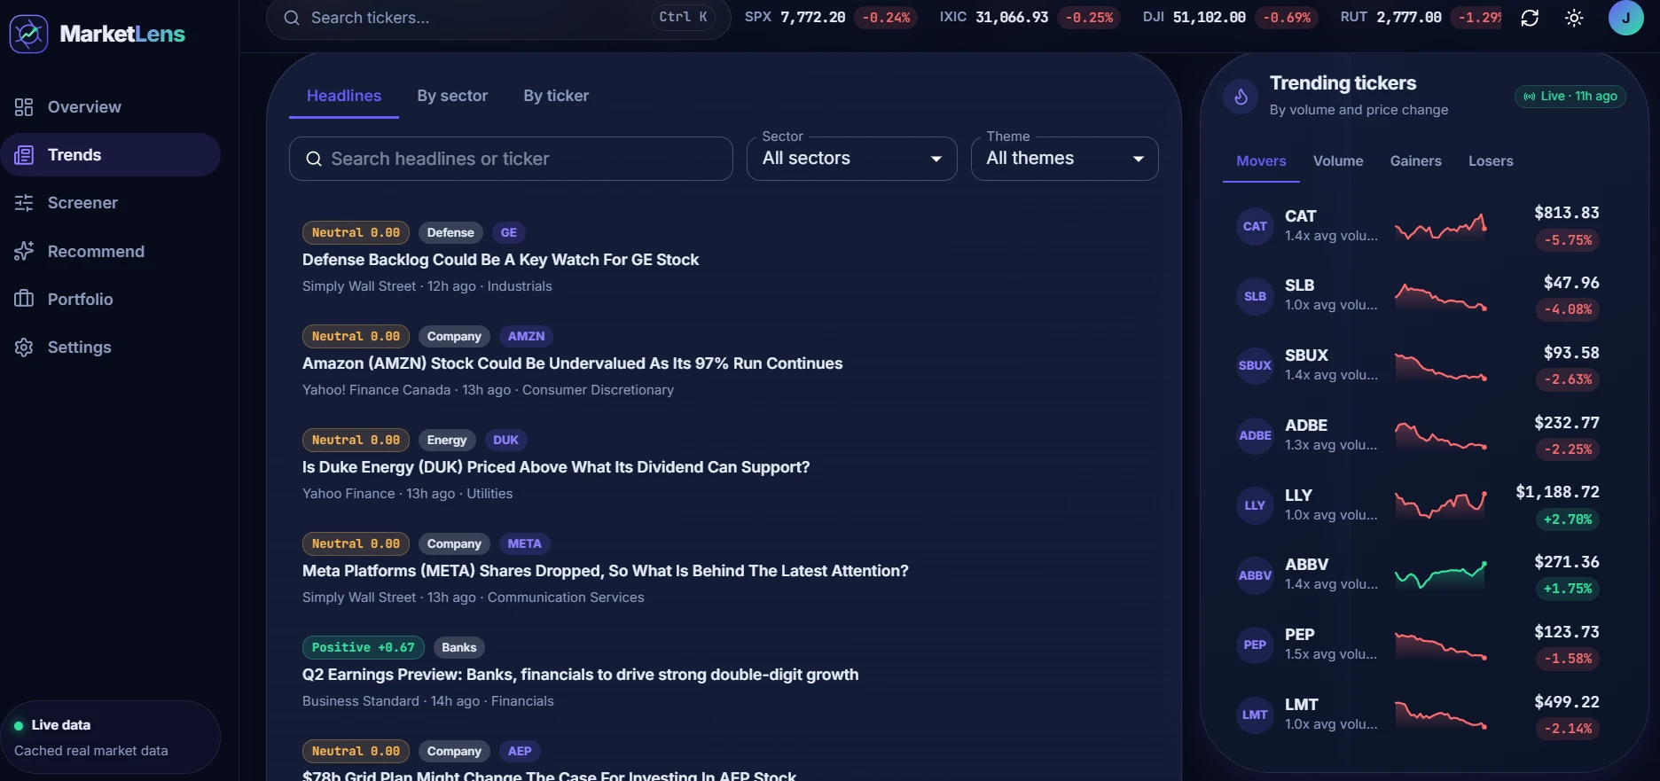The width and height of the screenshot is (1660, 781).
Task: Switch to the Headlines tab
Action: click(344, 96)
